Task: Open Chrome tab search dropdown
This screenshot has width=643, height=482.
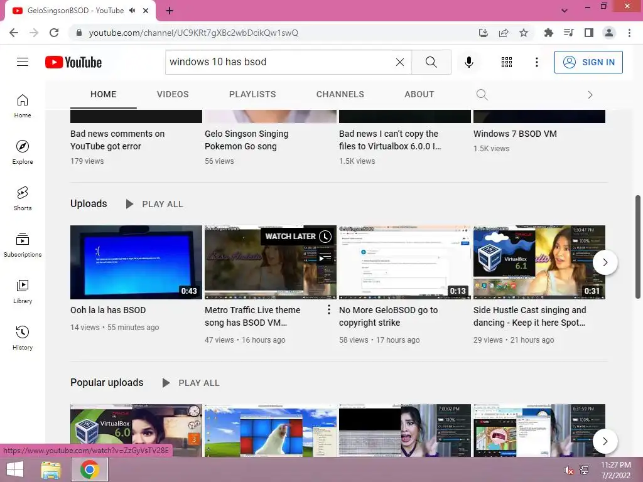Action: pyautogui.click(x=565, y=11)
